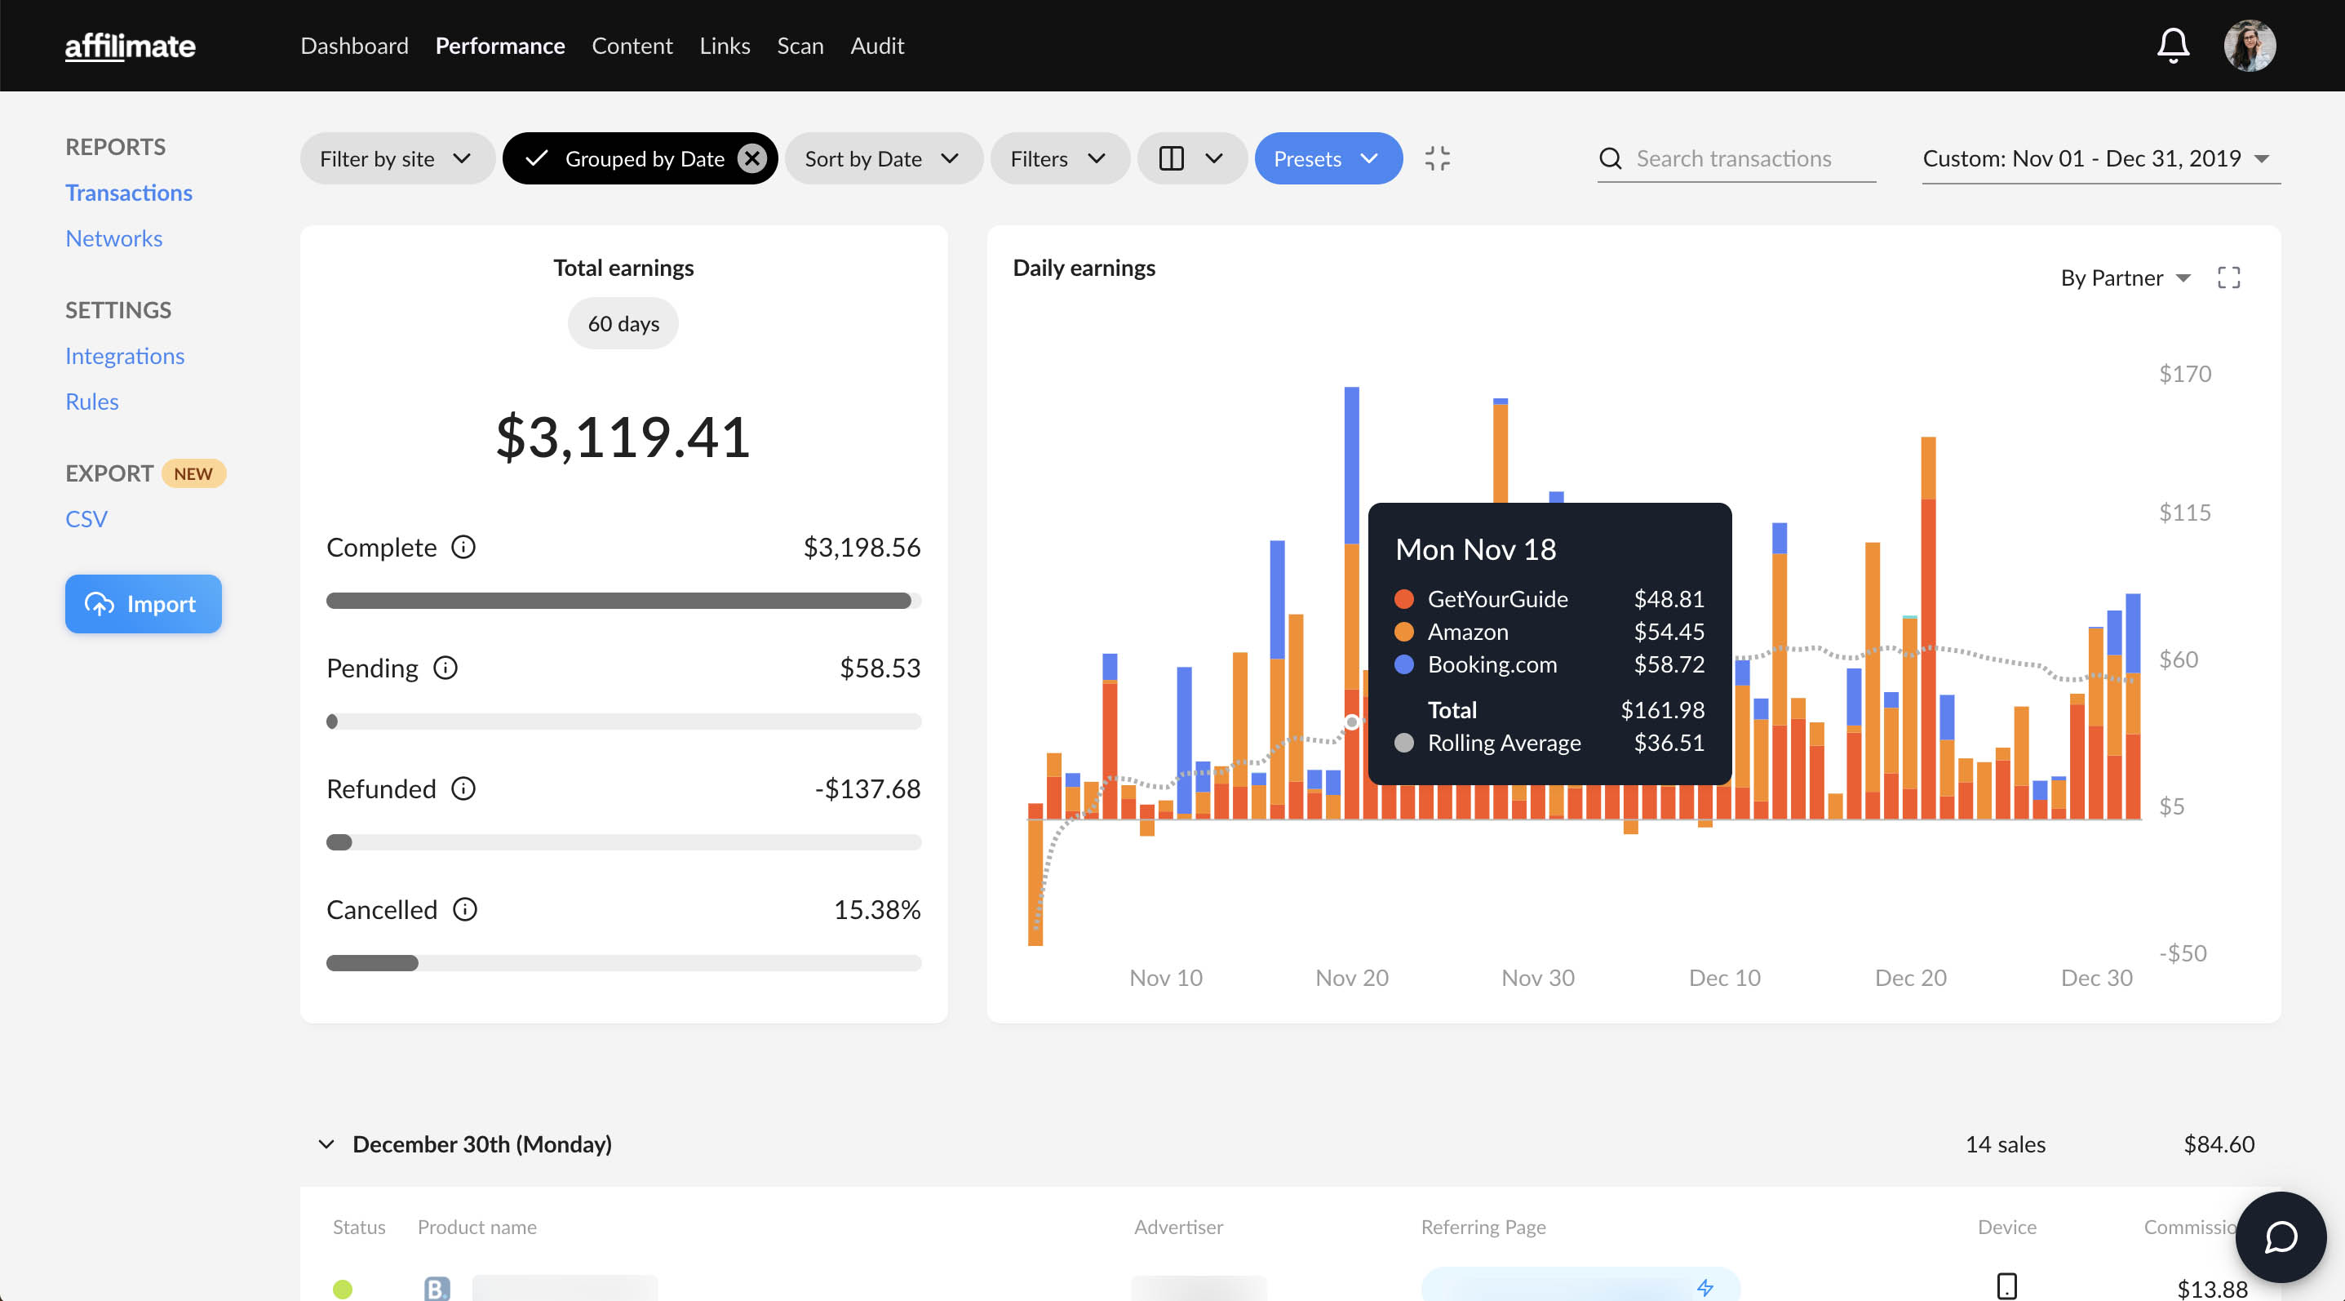2345x1301 pixels.
Task: Click the Pending earnings progress bar
Action: [623, 721]
